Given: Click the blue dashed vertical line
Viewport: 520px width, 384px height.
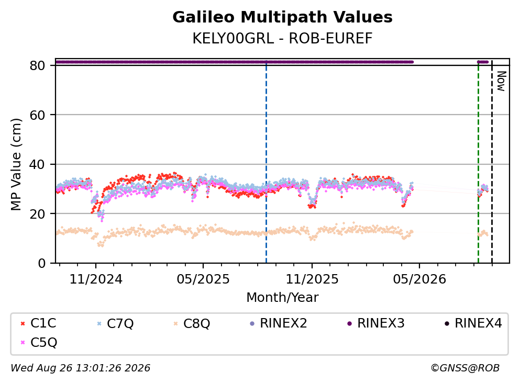Looking at the screenshot, I should pos(267,162).
